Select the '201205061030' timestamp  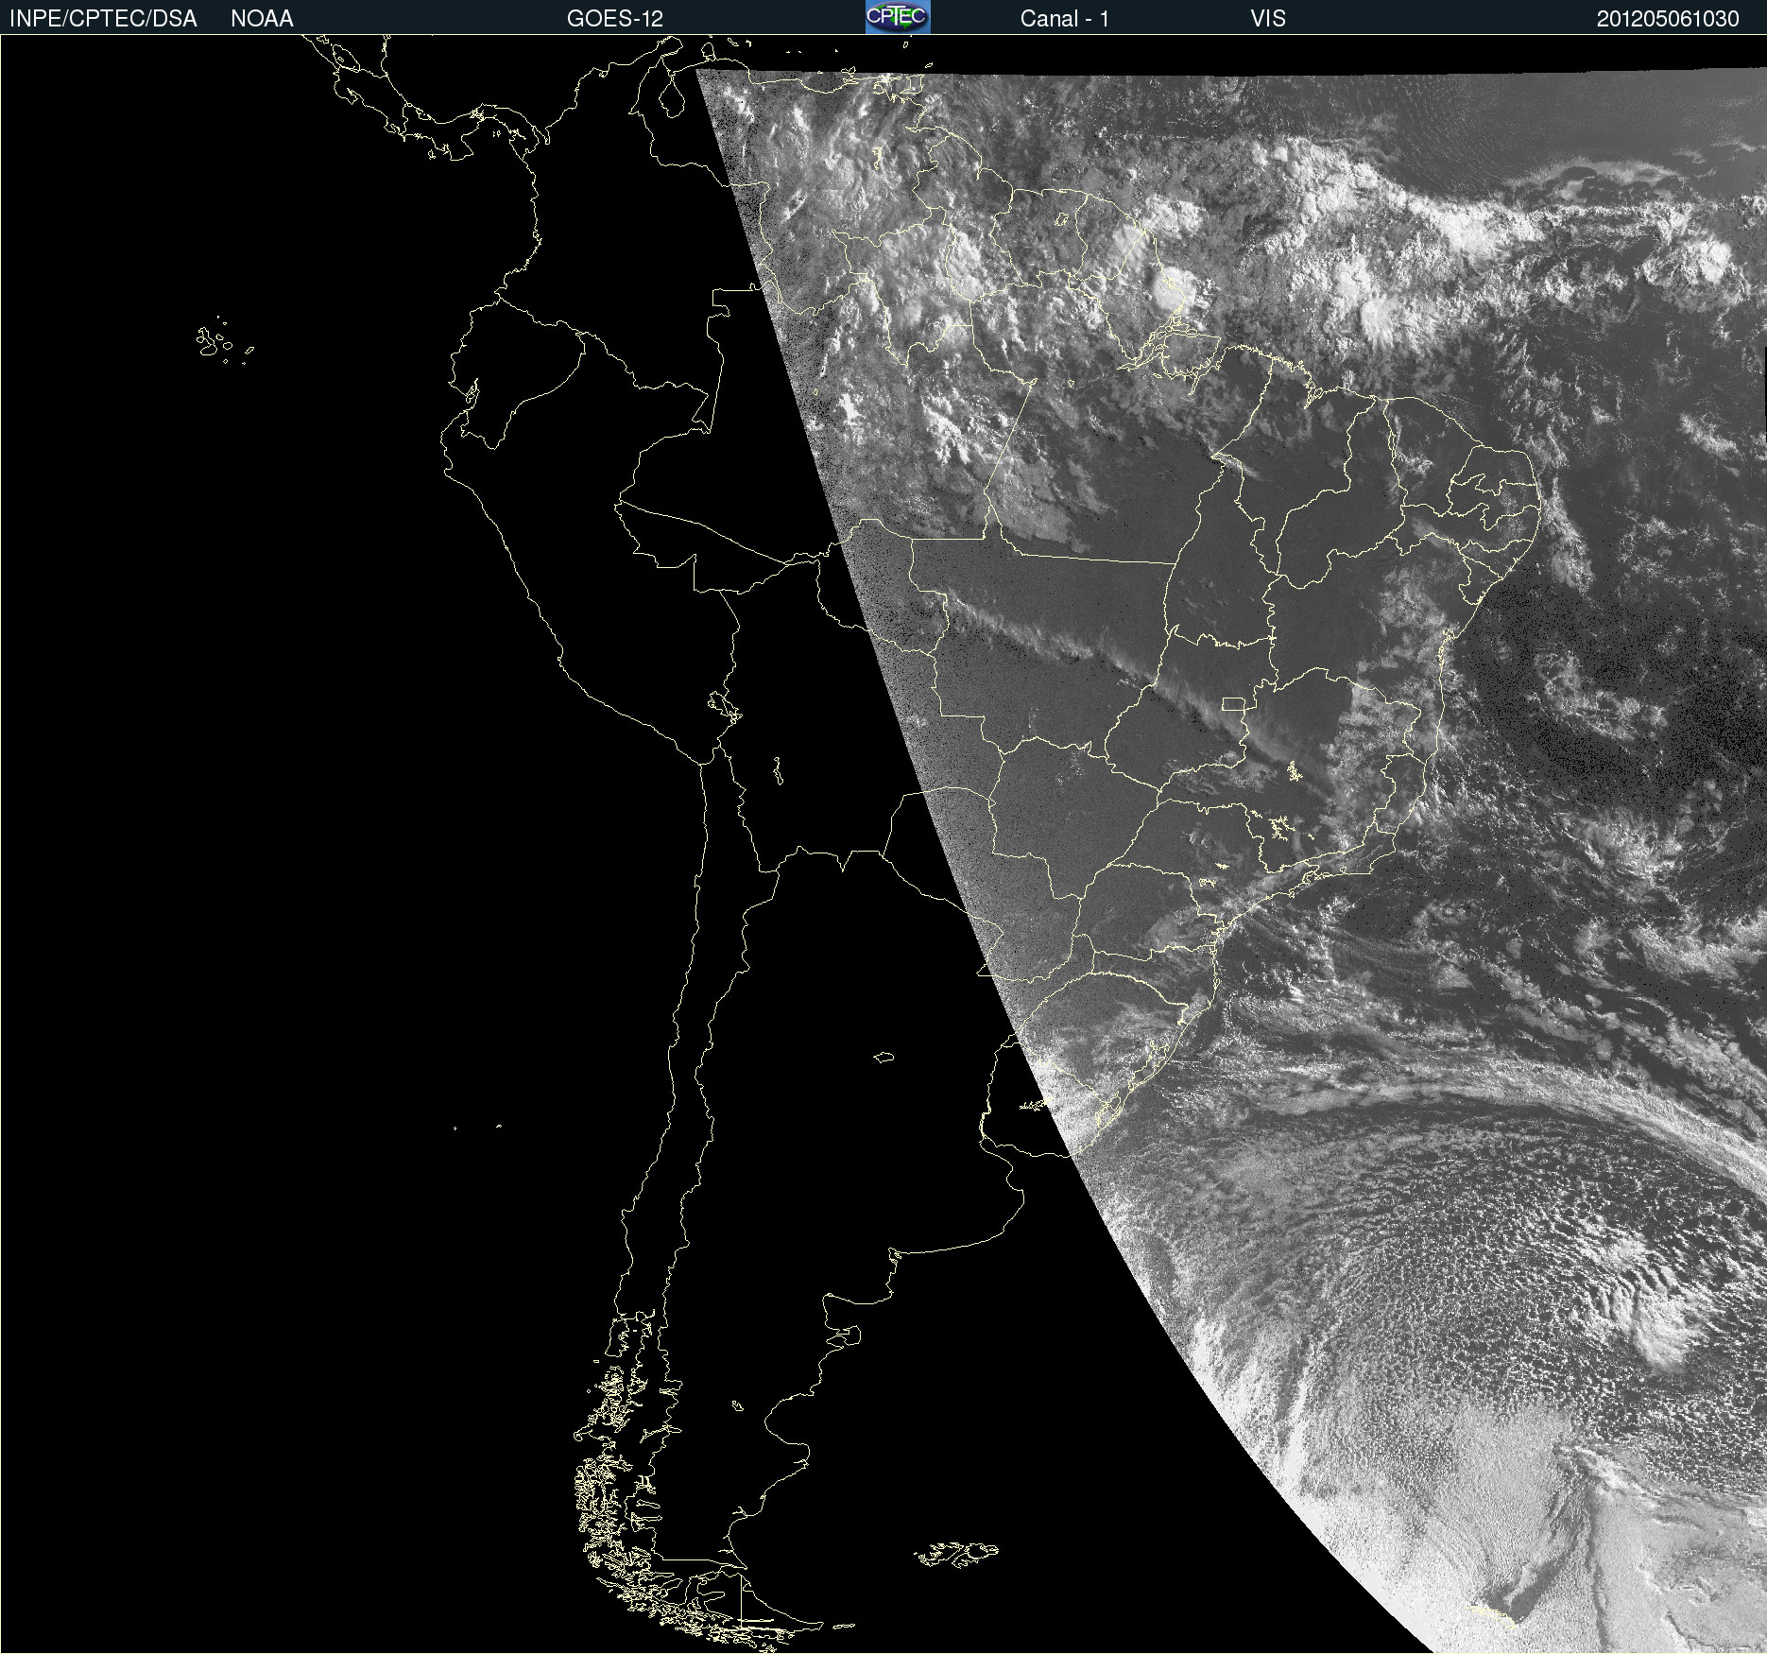click(x=1668, y=19)
